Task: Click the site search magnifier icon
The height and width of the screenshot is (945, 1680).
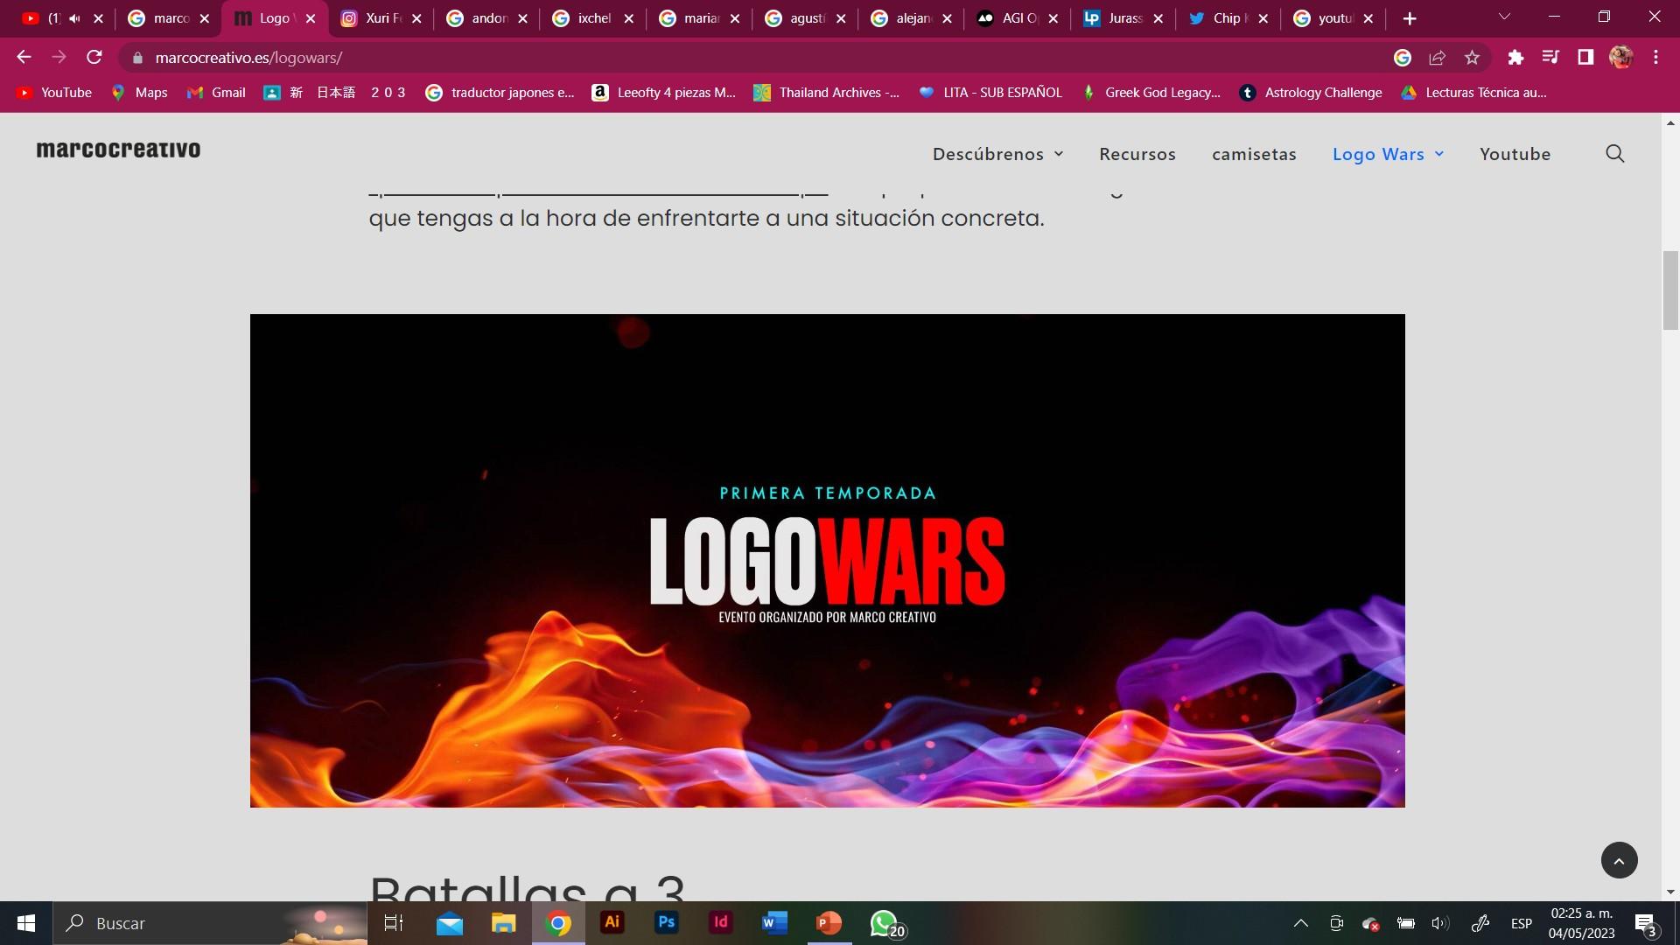Action: click(x=1614, y=154)
